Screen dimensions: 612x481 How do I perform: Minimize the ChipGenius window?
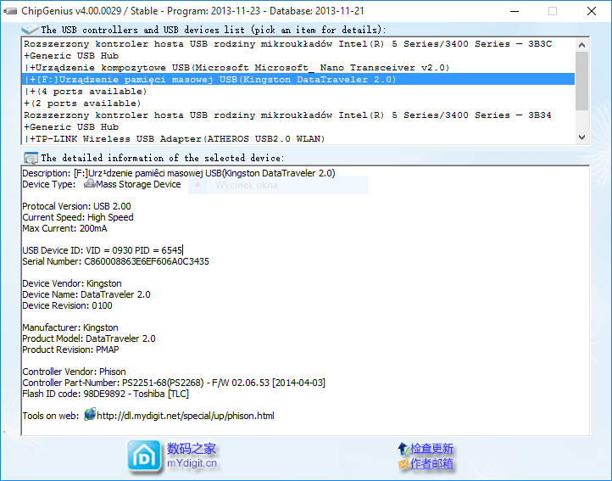click(x=515, y=11)
